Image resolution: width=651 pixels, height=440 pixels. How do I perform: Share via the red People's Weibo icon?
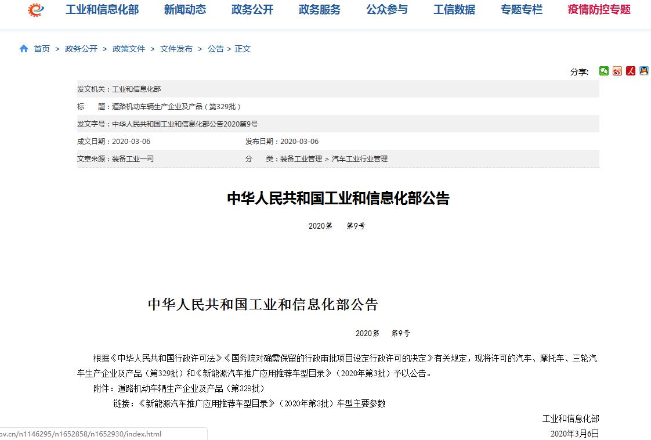[x=631, y=71]
